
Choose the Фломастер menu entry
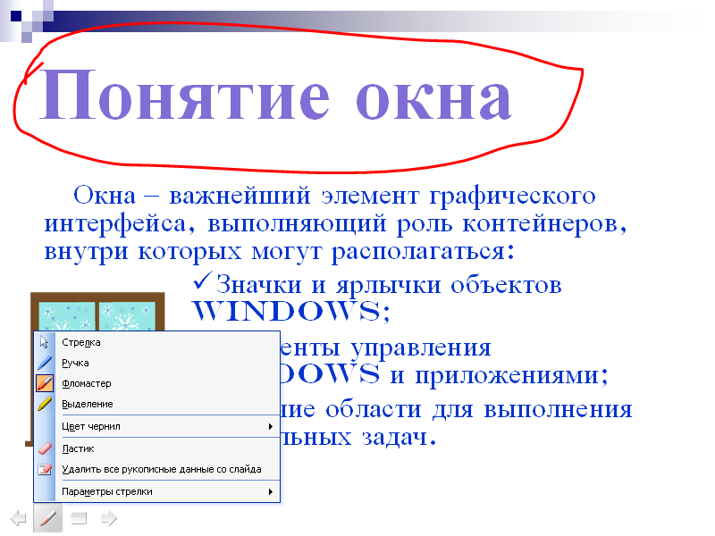(157, 383)
